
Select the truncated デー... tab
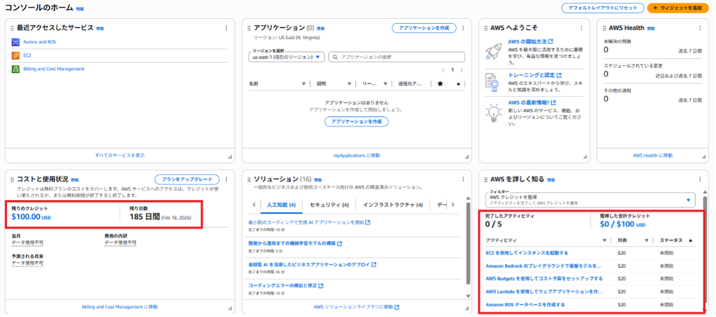(441, 204)
